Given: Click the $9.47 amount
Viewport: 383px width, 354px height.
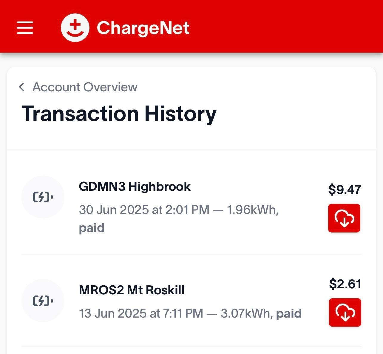Looking at the screenshot, I should tap(345, 190).
